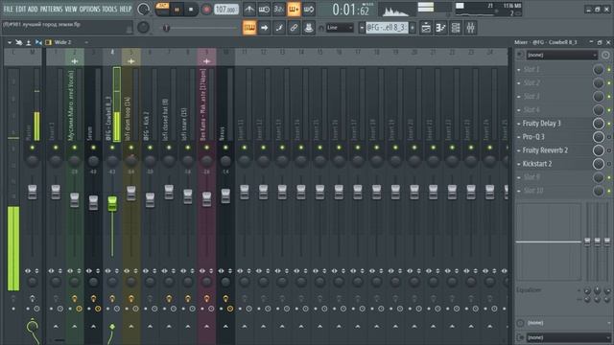Viewport: 614px width, 345px height.
Task: Open the TOOLS menu
Action: coord(109,9)
